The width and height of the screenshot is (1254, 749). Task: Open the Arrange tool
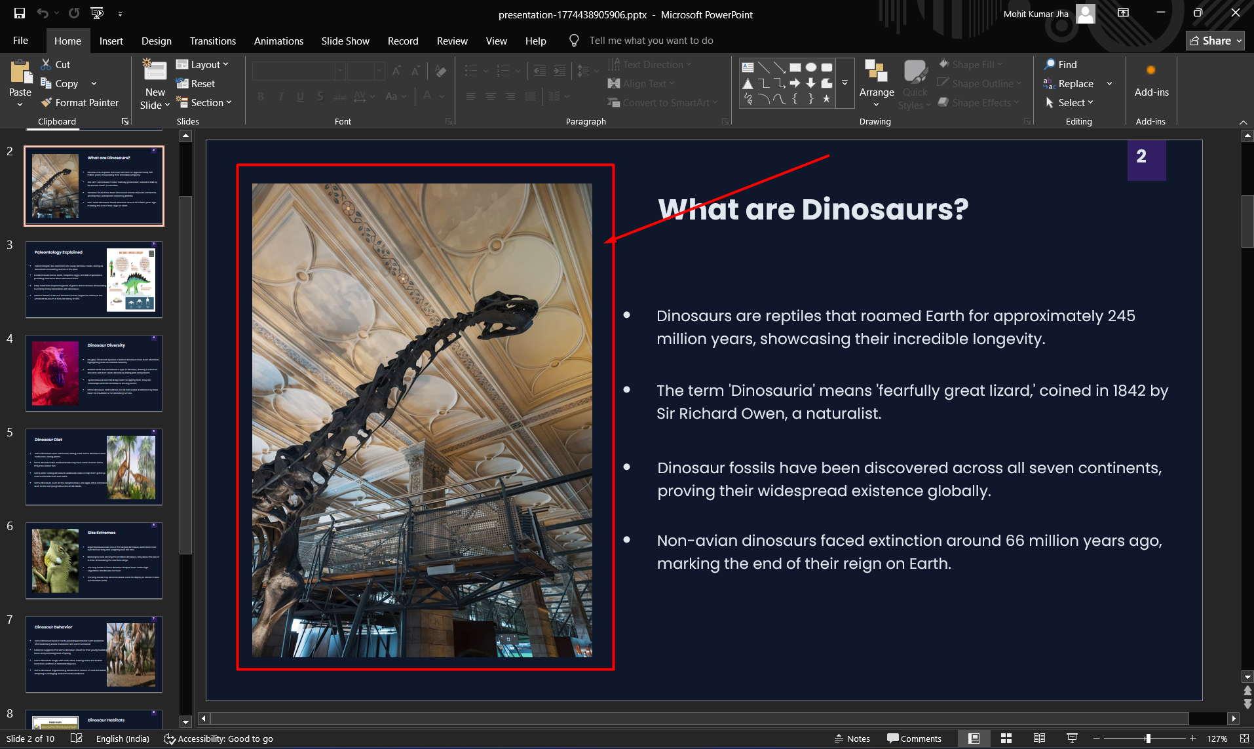click(876, 84)
